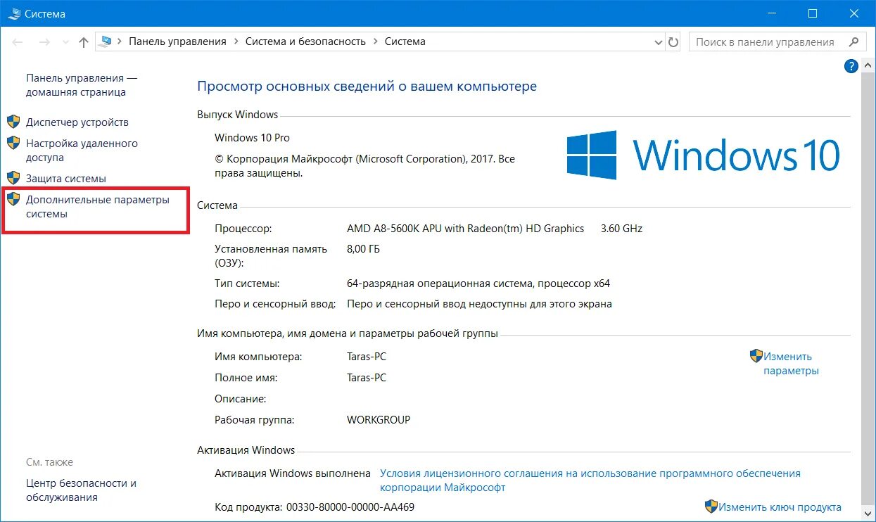876x522 pixels.
Task: Select 'Панель управления' breadcrumb
Action: (x=177, y=42)
